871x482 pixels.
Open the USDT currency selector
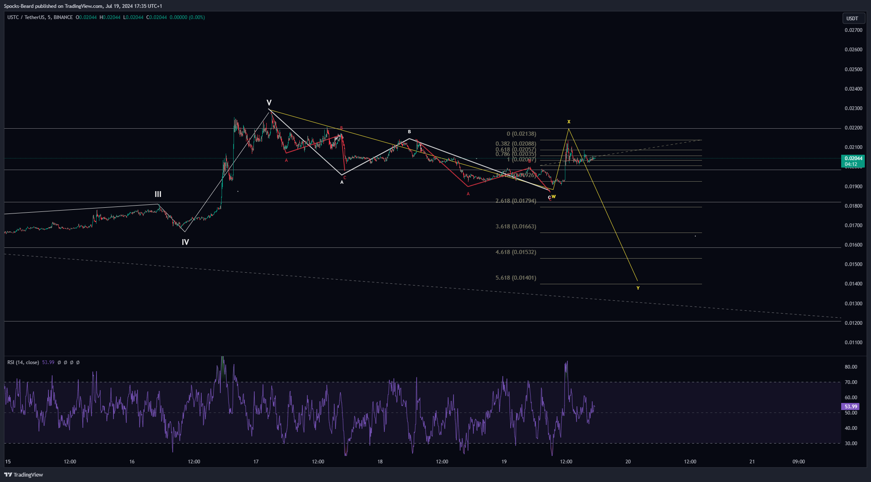point(854,18)
